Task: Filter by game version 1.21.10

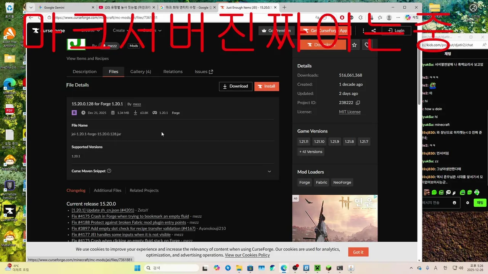Action: point(319,142)
